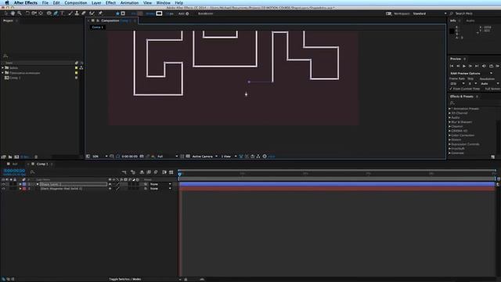The image size is (501, 282).
Task: Open the File menu
Action: pyautogui.click(x=45, y=3)
